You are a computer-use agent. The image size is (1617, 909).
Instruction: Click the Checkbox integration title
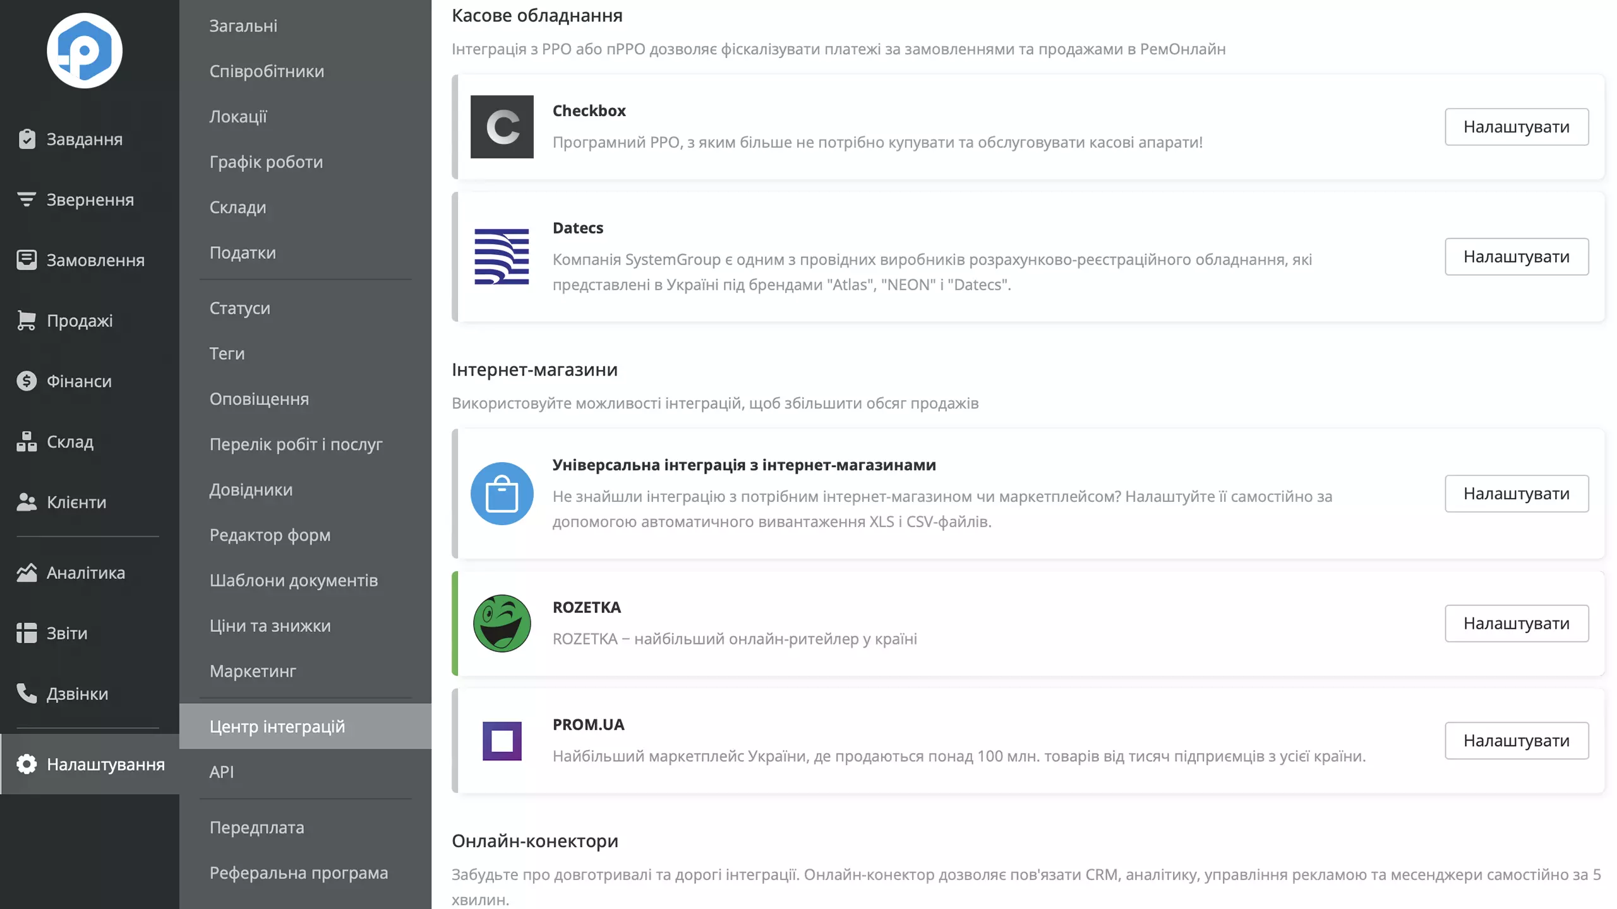click(x=589, y=110)
